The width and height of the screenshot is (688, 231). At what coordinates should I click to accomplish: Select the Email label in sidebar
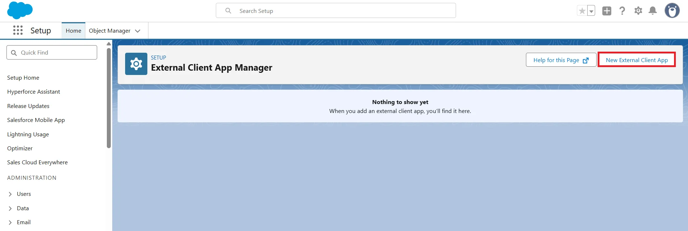click(x=24, y=222)
